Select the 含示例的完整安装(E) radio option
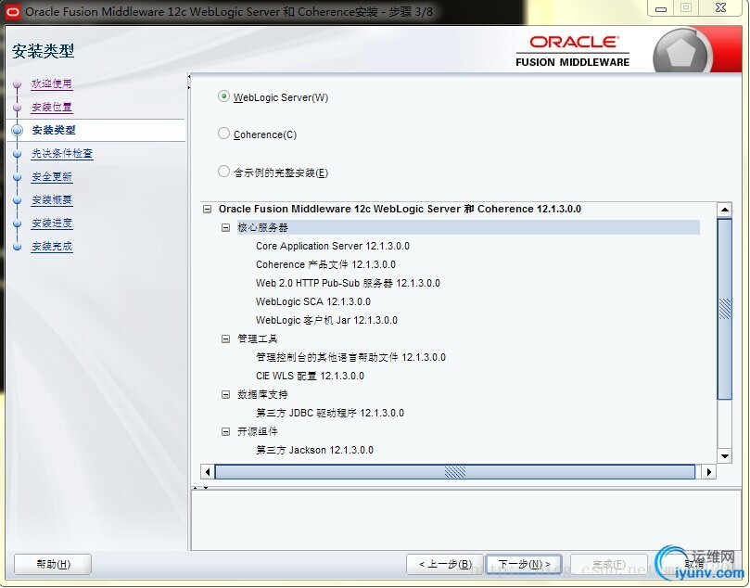Screen dimensions: 750x588 coord(223,172)
